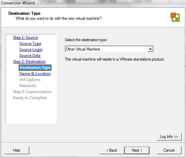The width and height of the screenshot is (186, 158).
Task: Open the destination type dropdown arrow
Action: click(150, 49)
